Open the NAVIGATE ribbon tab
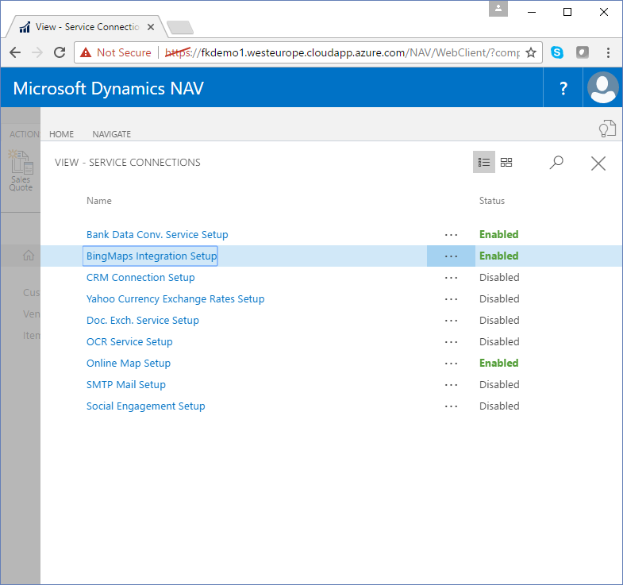This screenshot has width=623, height=585. pos(111,134)
